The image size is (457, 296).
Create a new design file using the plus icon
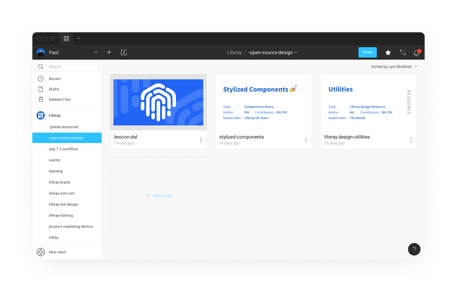click(109, 52)
